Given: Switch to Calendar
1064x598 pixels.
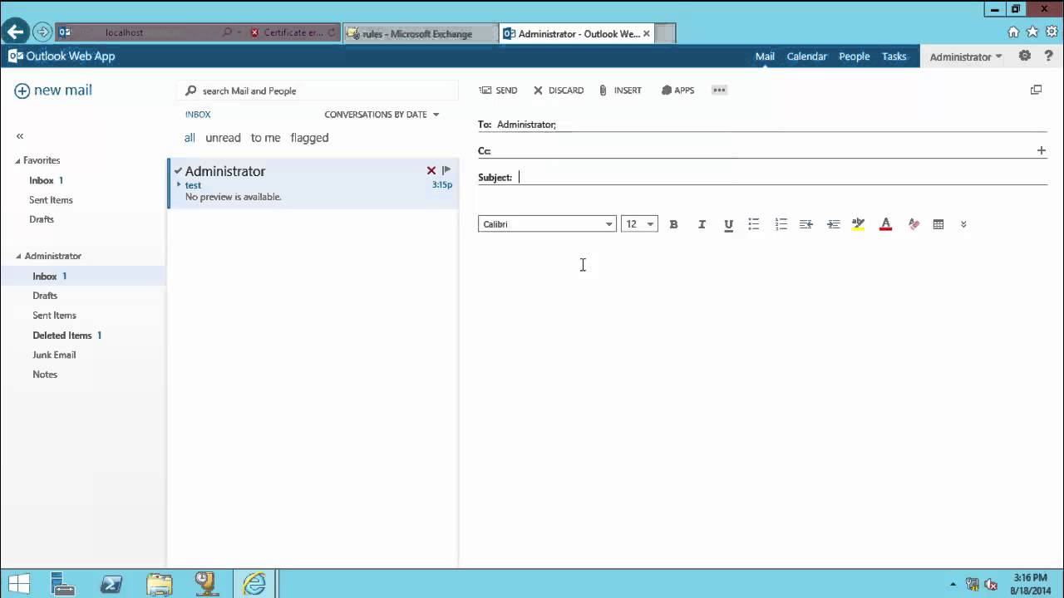Looking at the screenshot, I should pyautogui.click(x=806, y=56).
